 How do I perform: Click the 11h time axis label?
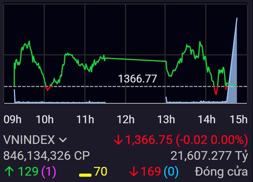[85, 120]
